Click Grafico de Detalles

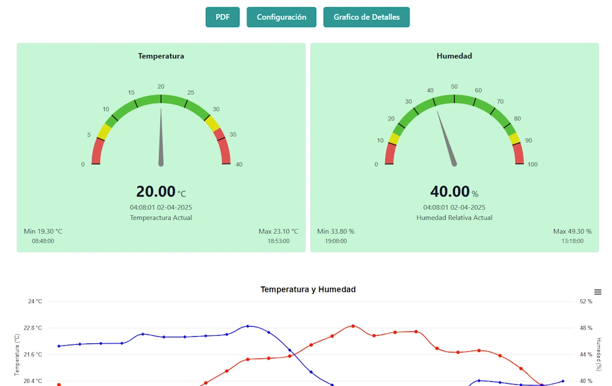pyautogui.click(x=366, y=17)
